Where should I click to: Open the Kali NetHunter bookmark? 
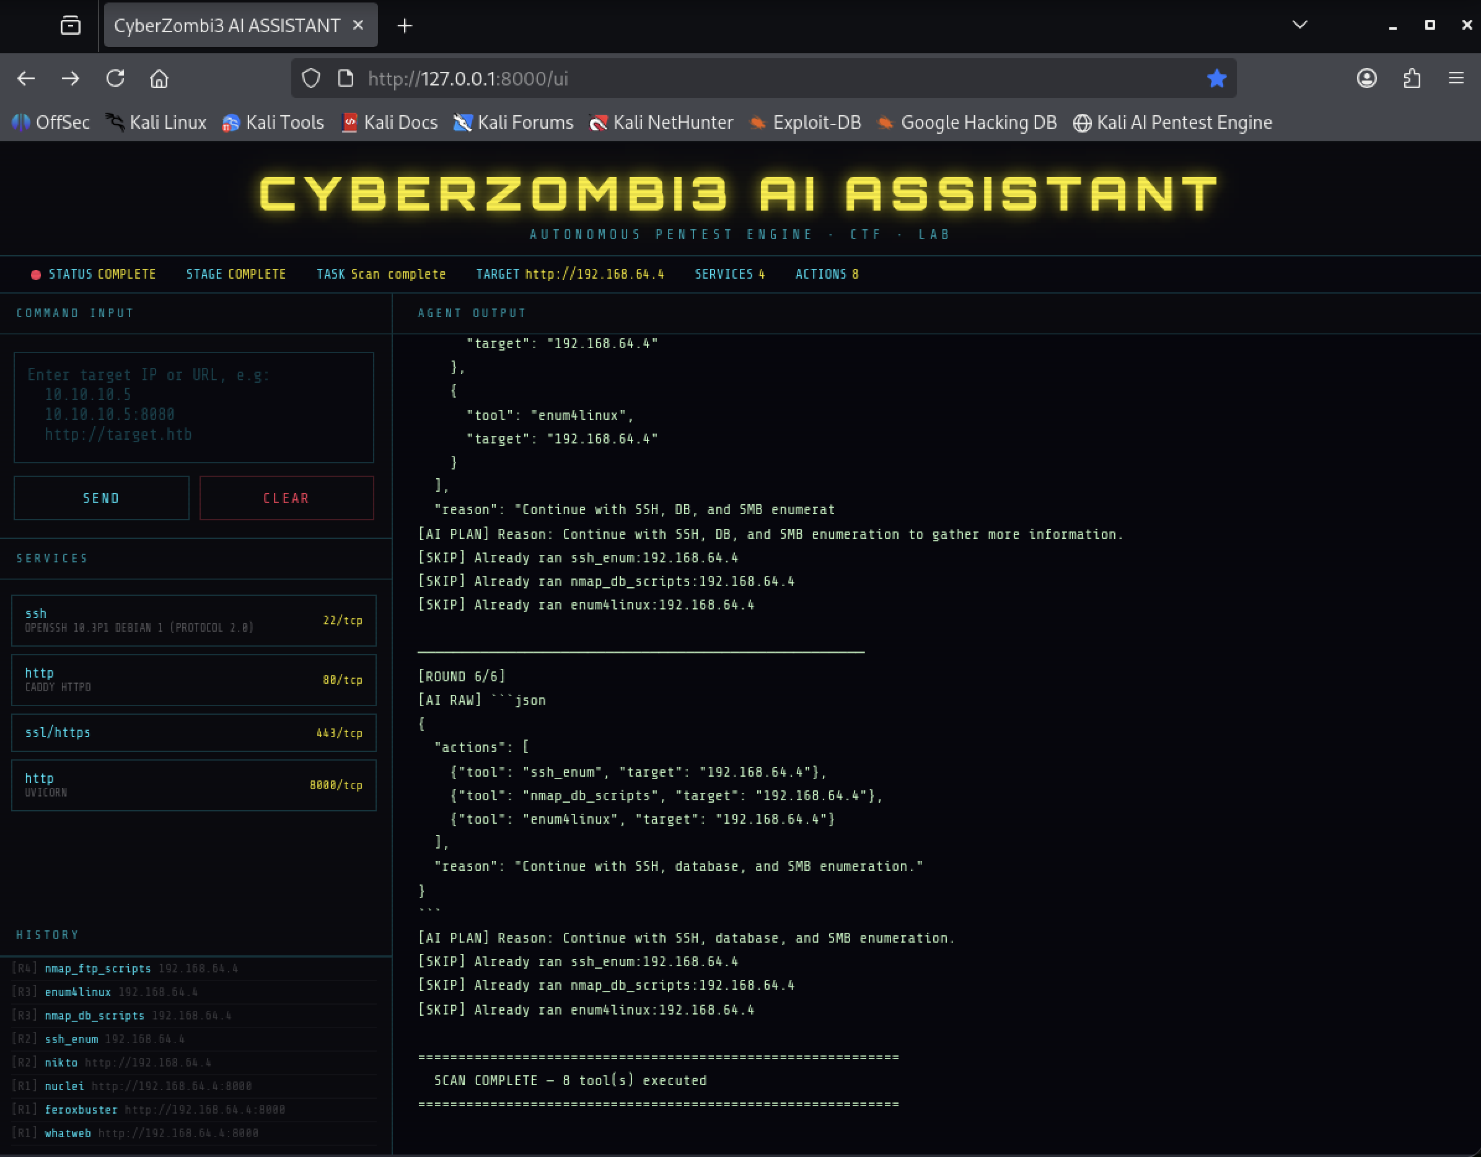[x=661, y=123]
